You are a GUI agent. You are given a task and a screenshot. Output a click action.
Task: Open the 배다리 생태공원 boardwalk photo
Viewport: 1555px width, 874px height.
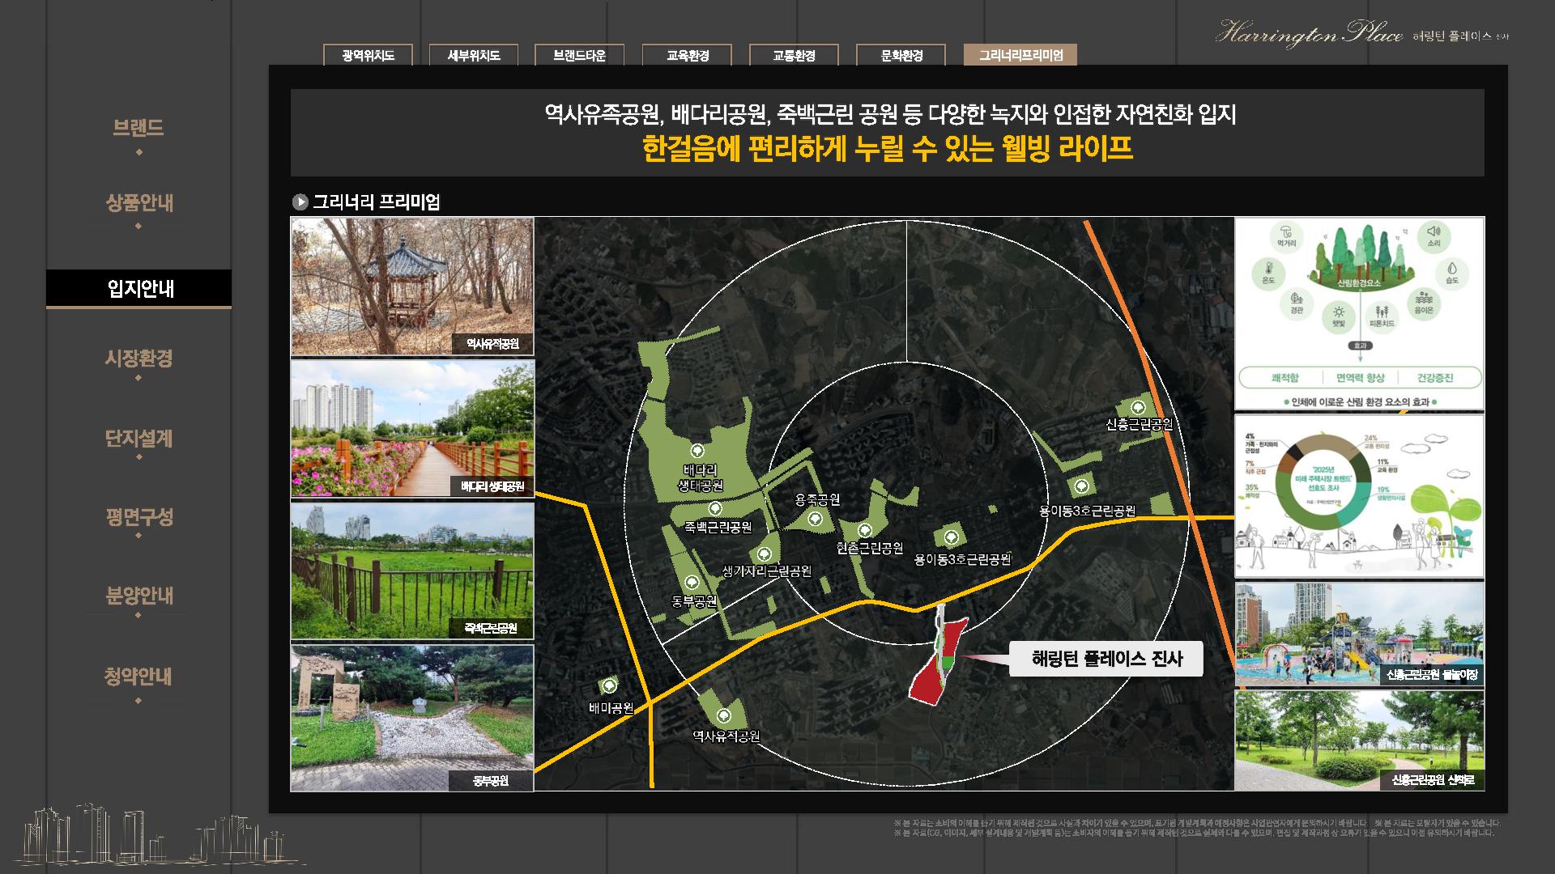tap(412, 429)
